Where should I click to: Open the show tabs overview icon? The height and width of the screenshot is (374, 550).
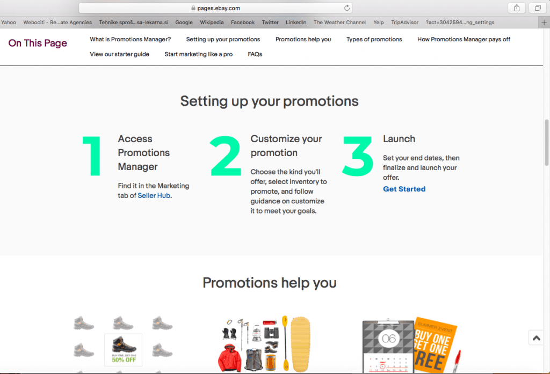tap(537, 8)
